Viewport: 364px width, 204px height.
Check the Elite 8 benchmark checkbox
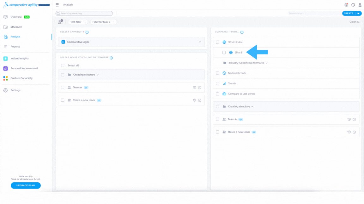pos(224,53)
